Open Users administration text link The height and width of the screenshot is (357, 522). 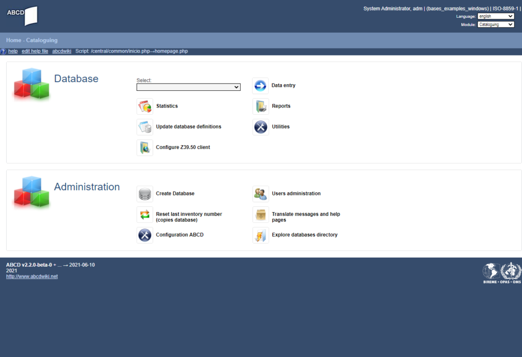tap(296, 193)
